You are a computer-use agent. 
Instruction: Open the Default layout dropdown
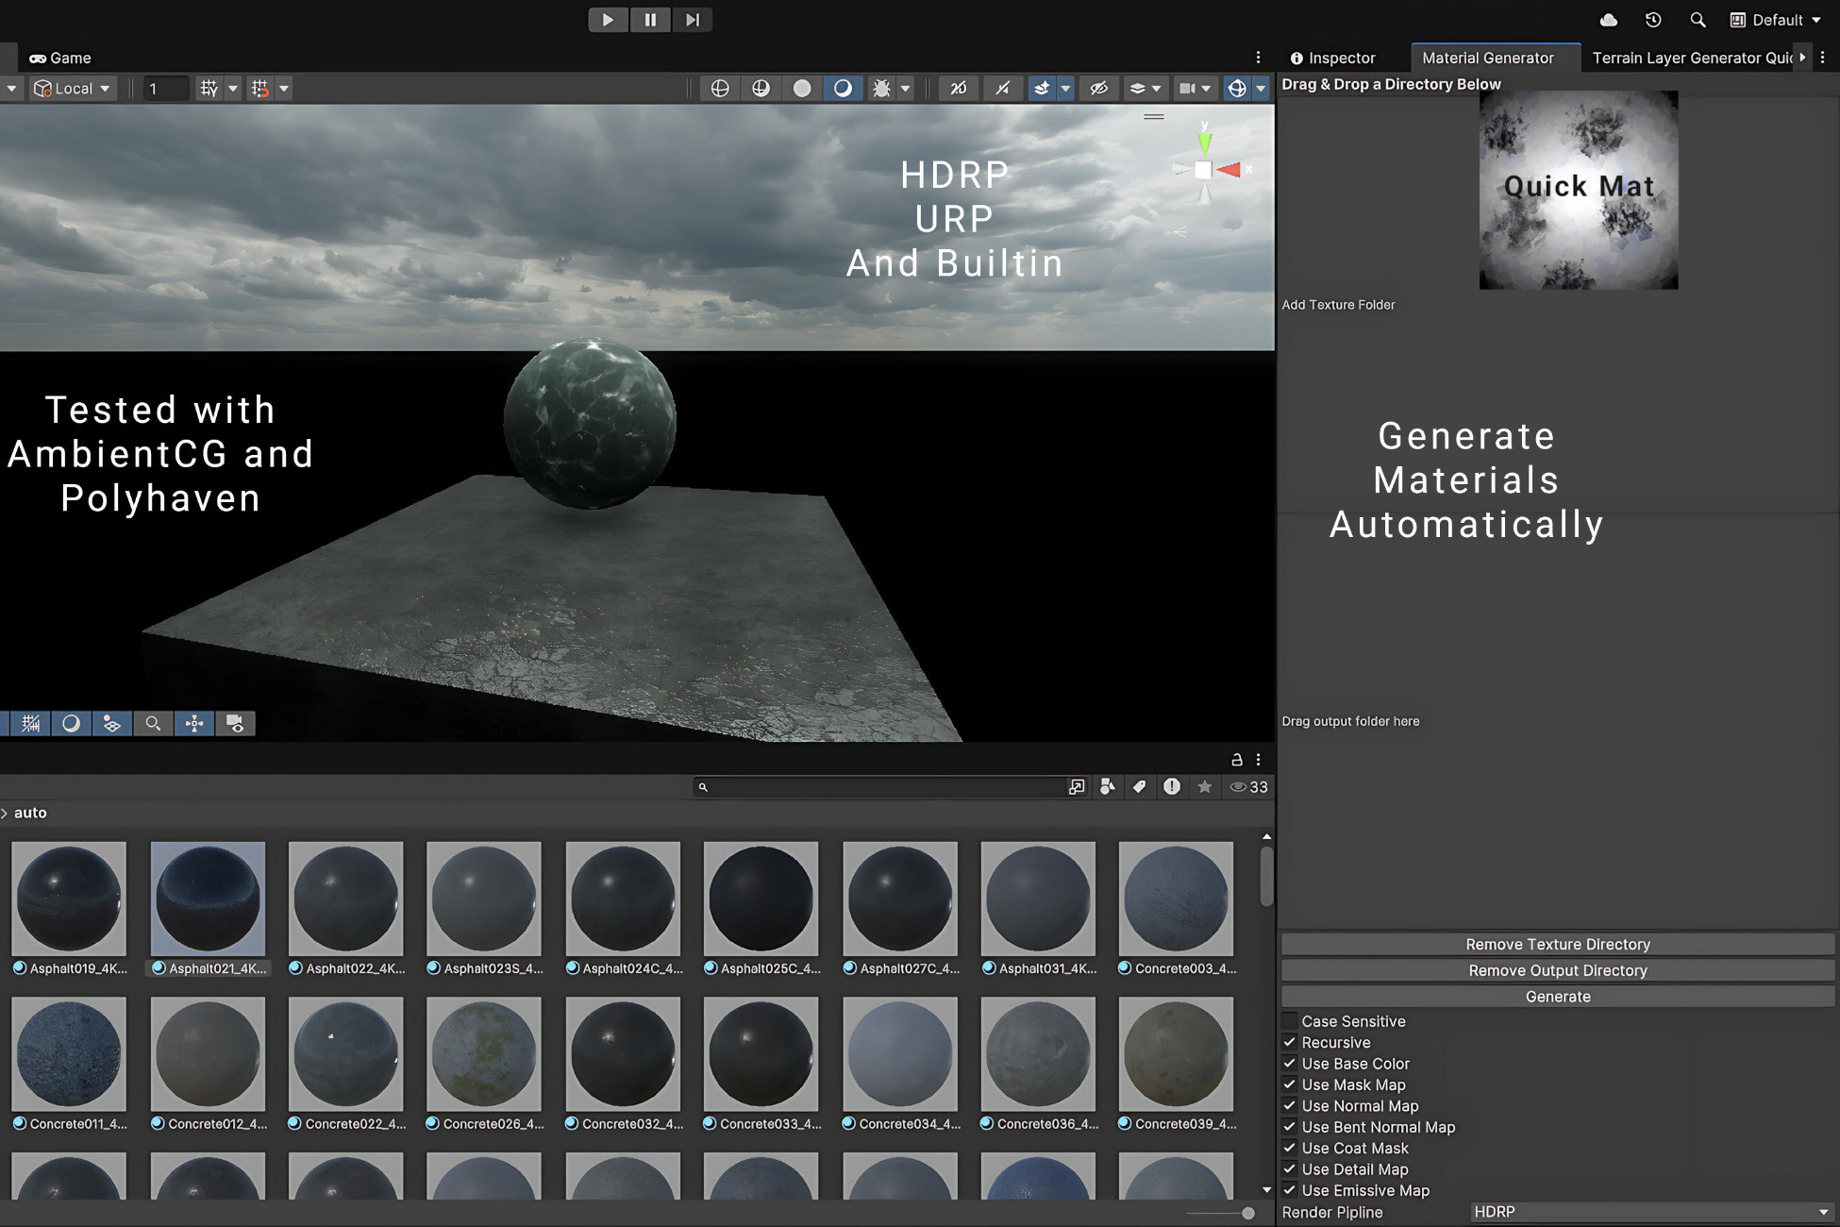(1775, 20)
